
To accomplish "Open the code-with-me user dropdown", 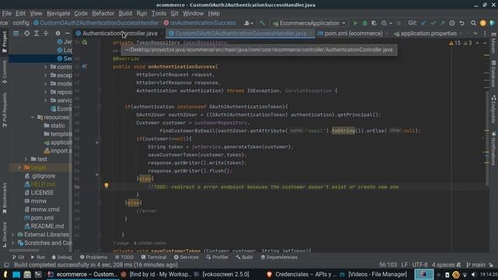I will (x=248, y=23).
